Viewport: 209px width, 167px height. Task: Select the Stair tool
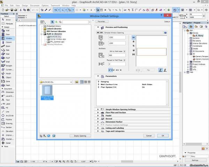[7, 54]
